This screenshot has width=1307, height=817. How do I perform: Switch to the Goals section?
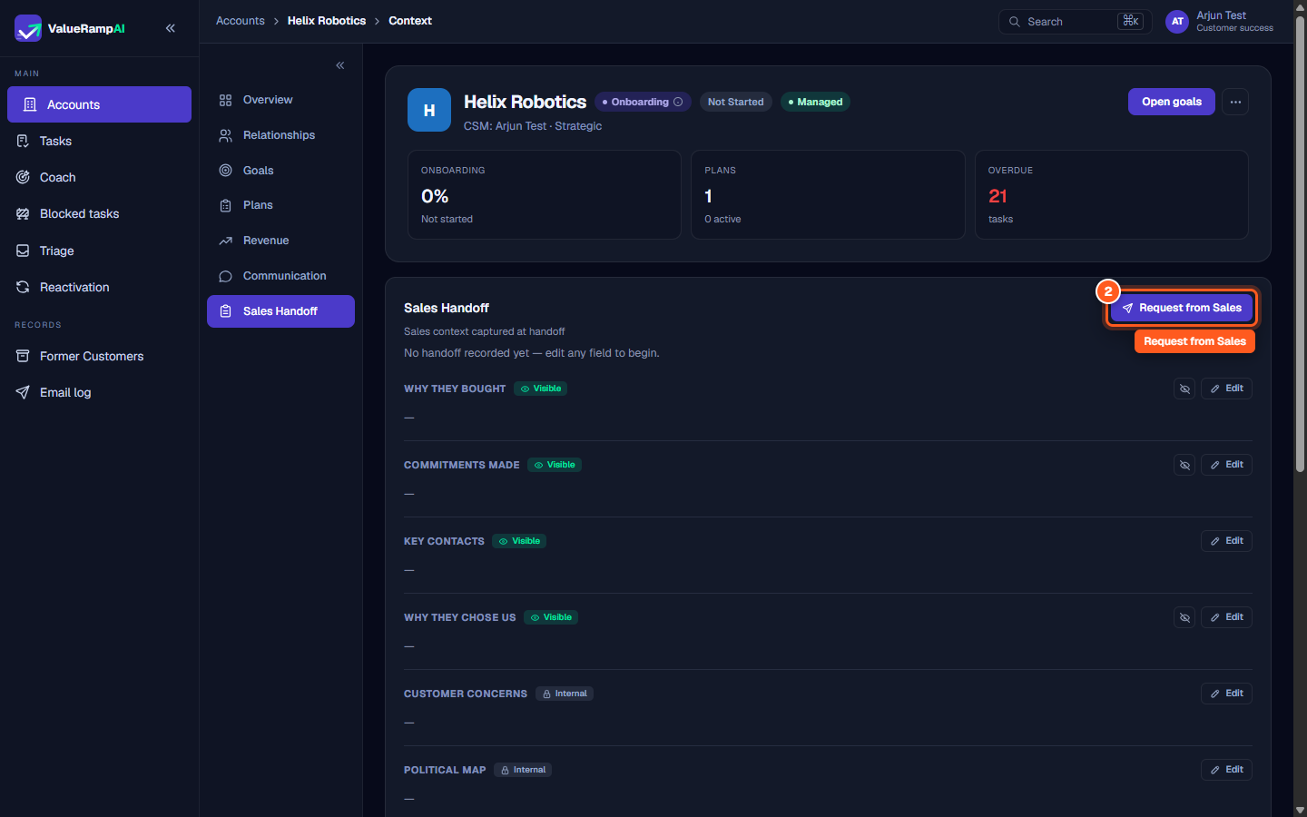(x=280, y=171)
